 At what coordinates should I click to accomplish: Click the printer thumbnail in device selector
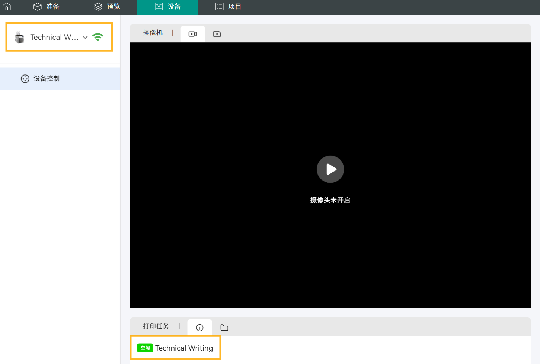coord(19,37)
